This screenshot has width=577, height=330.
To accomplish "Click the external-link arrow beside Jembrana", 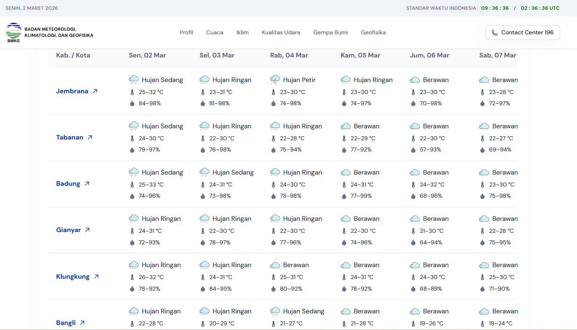I will (95, 91).
